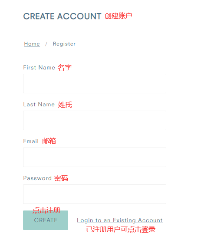The image size is (214, 240).
Task: Click the Register breadcrumb text
Action: click(64, 44)
